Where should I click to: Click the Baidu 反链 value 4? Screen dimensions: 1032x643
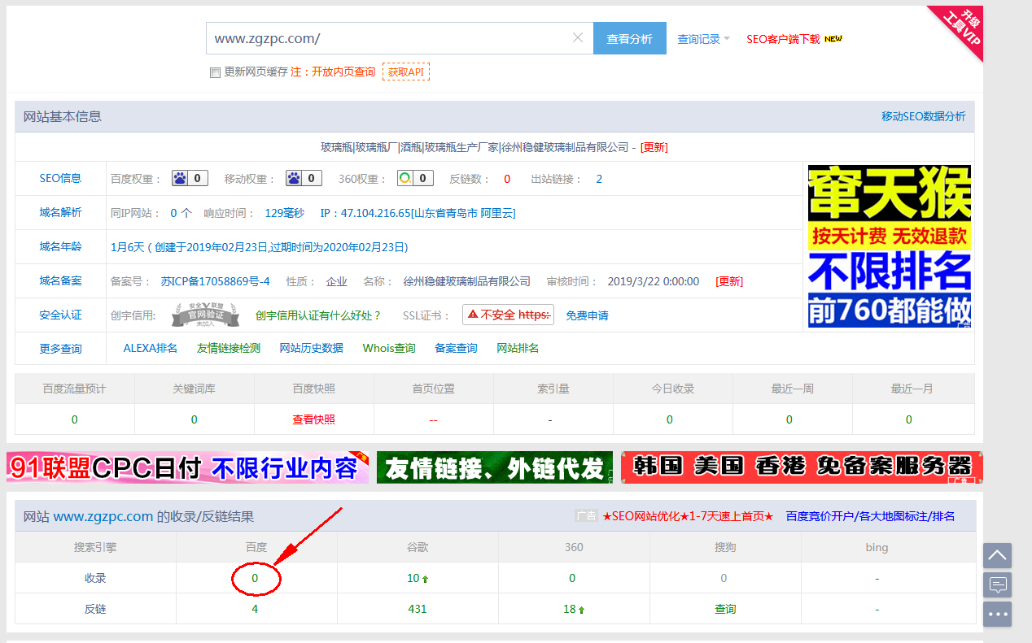coord(255,609)
